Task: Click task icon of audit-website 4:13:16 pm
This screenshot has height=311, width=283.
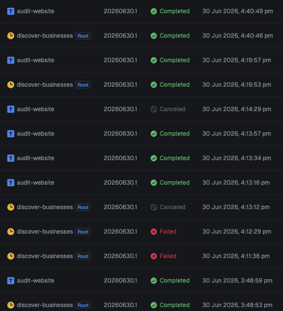Action: click(x=11, y=183)
